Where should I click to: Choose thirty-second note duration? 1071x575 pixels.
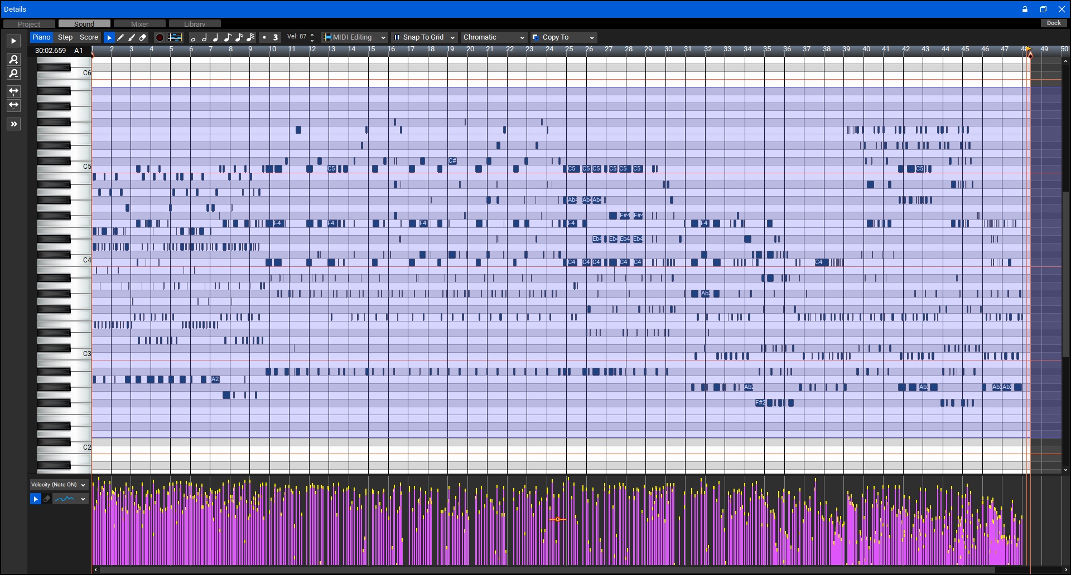coord(250,37)
